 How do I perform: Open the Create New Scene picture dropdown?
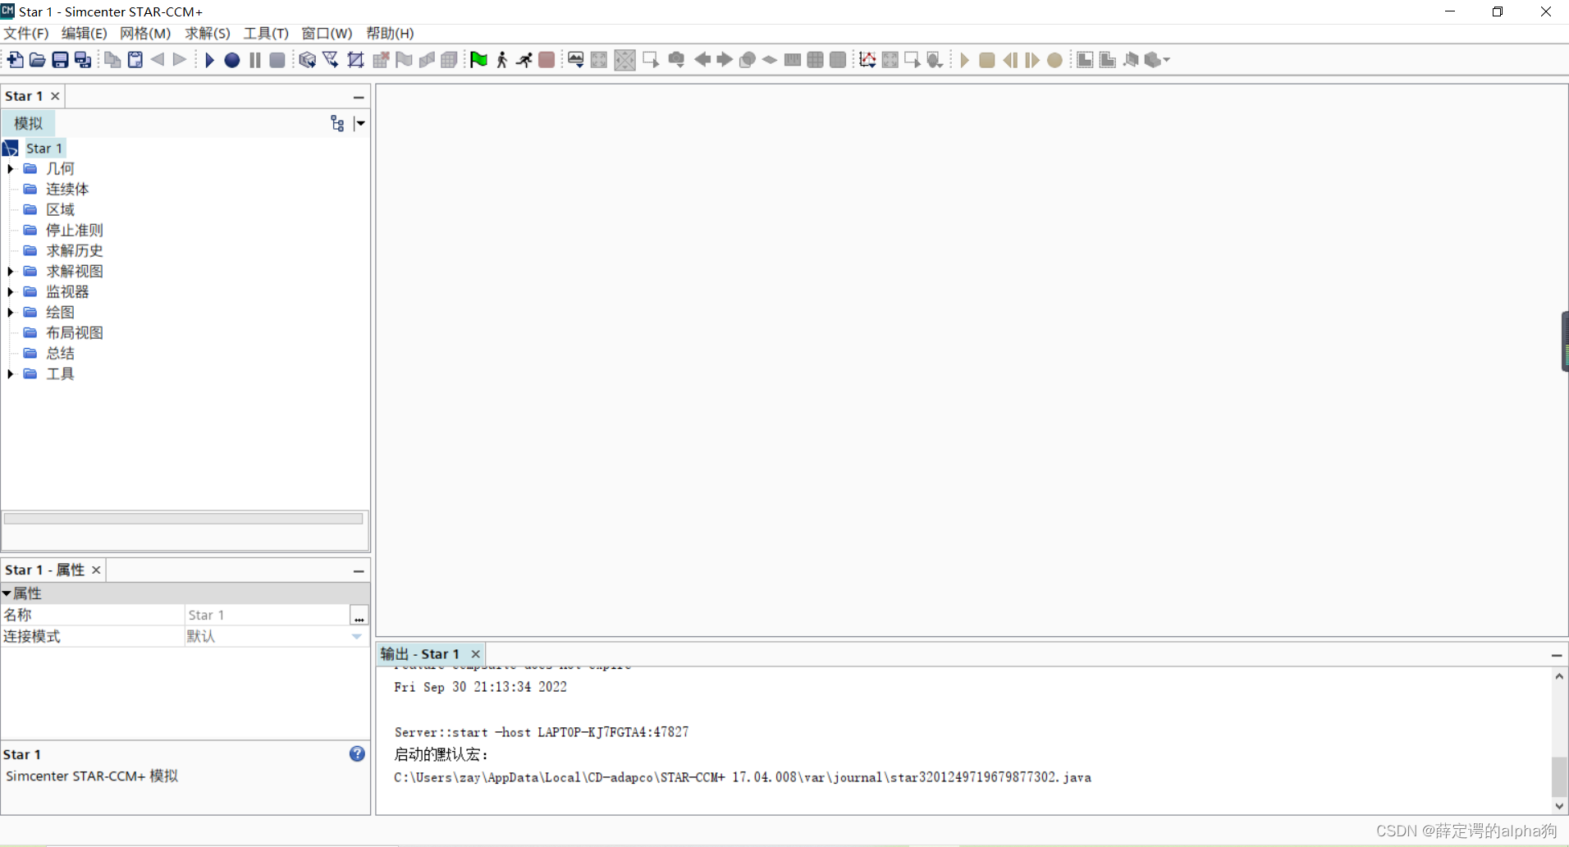point(576,60)
